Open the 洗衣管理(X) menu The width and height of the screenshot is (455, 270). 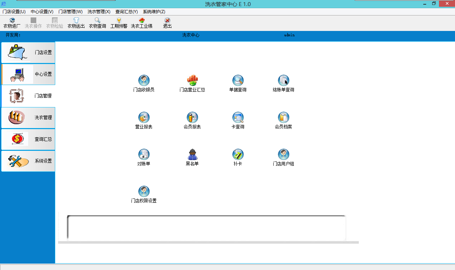click(99, 12)
